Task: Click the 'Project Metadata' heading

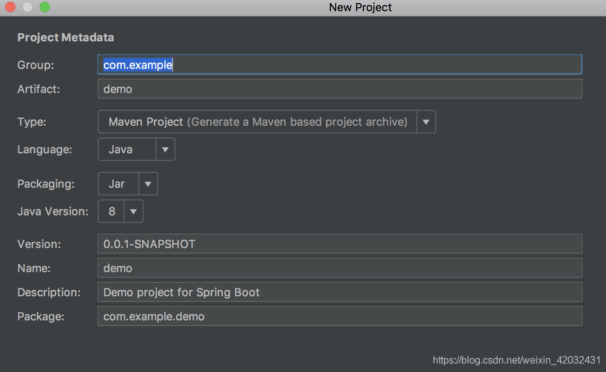Action: point(66,38)
